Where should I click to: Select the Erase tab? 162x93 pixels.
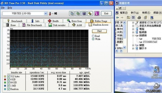11,25
